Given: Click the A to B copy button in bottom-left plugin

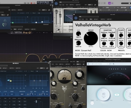Looking at the screenshot, I should pos(26,71).
